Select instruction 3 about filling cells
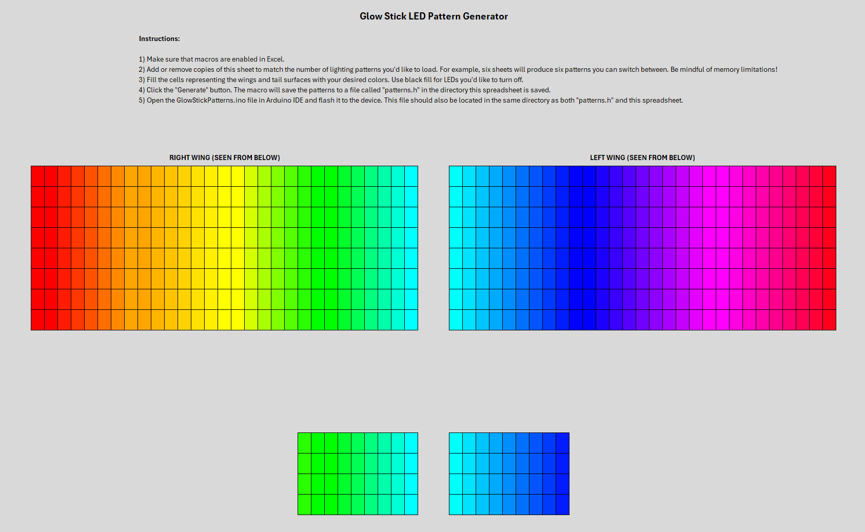 coord(331,80)
